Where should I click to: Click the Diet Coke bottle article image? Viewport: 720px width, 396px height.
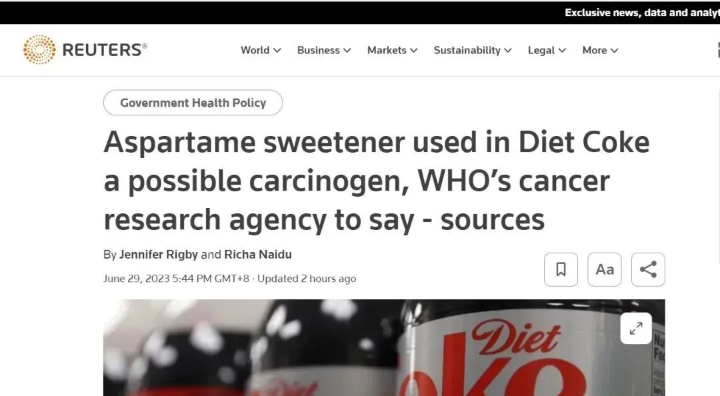coord(384,348)
